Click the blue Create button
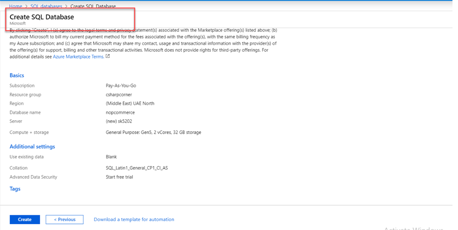Viewport: 458px width, 230px height. pyautogui.click(x=25, y=219)
